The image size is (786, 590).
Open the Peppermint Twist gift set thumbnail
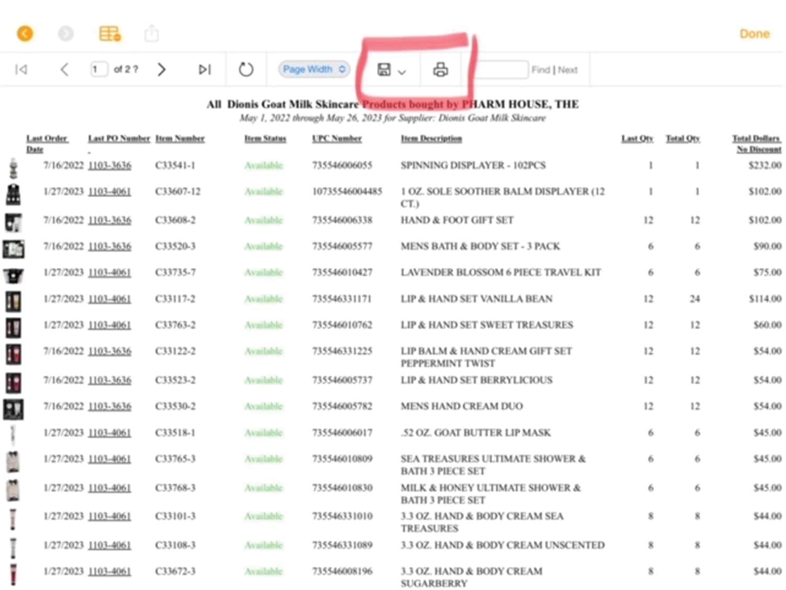click(x=13, y=354)
